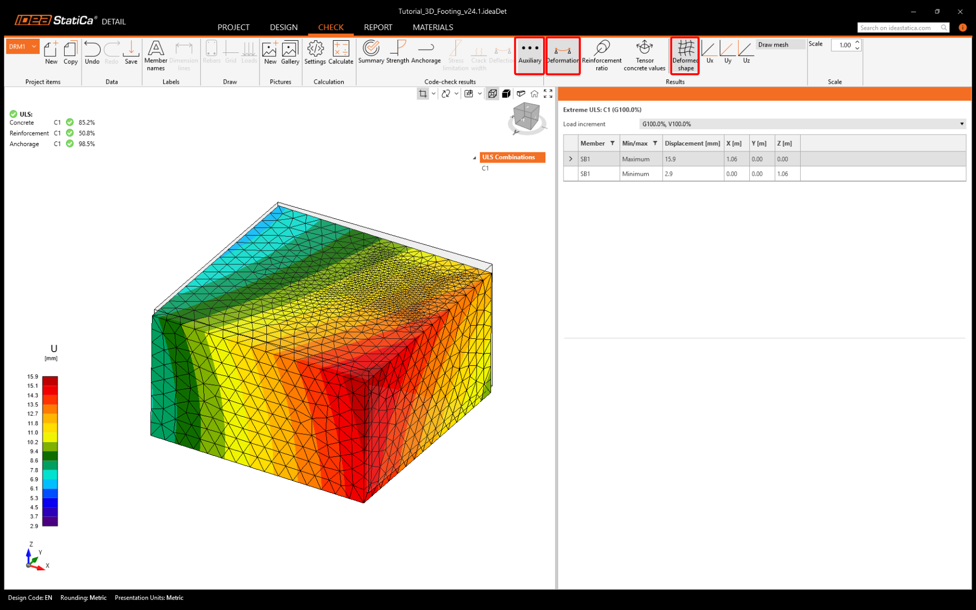Run Calculate

coord(341,53)
